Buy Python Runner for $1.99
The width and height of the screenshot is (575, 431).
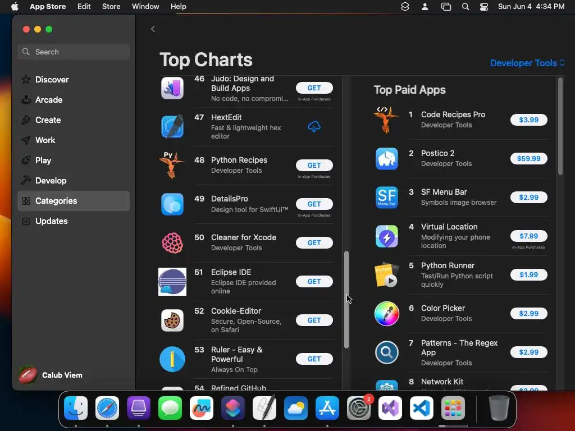point(529,275)
